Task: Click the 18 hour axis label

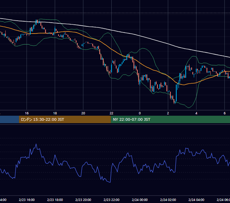Action: pos(55,113)
